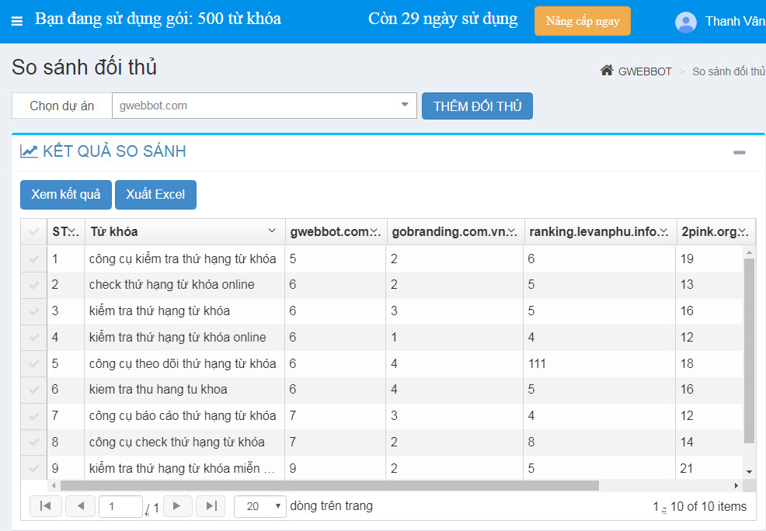
Task: Collapse the Kết quả so sánh panel
Action: coord(739,152)
